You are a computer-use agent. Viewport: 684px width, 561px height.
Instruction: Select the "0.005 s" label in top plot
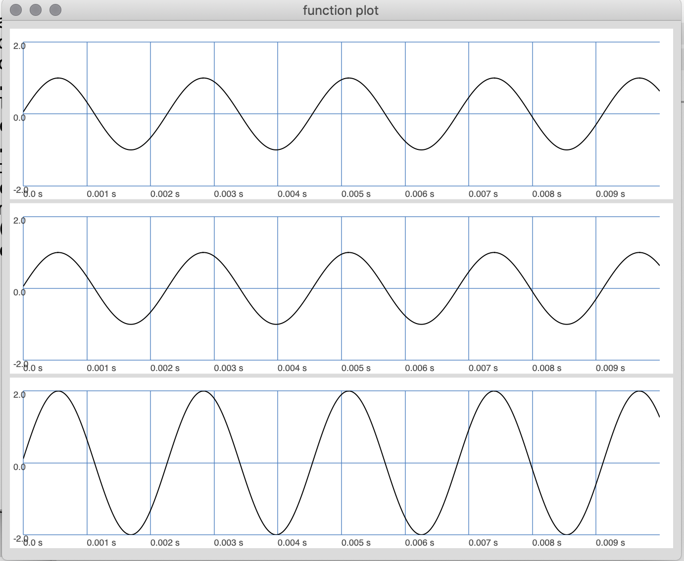[x=356, y=194]
